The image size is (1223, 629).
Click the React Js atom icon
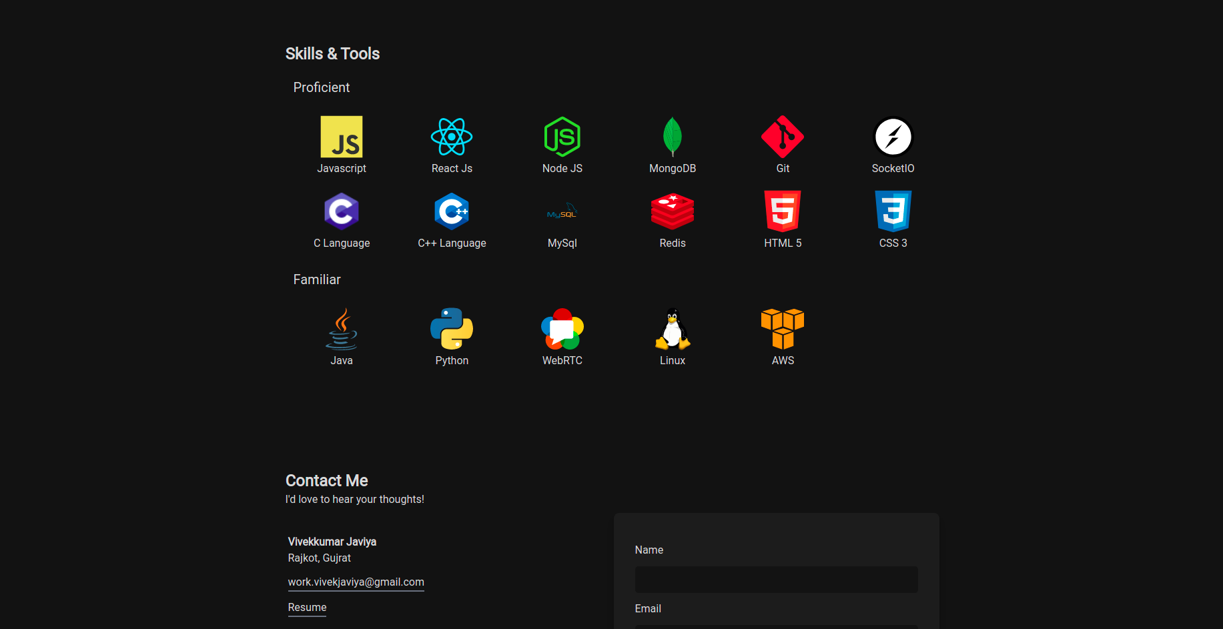coord(452,137)
